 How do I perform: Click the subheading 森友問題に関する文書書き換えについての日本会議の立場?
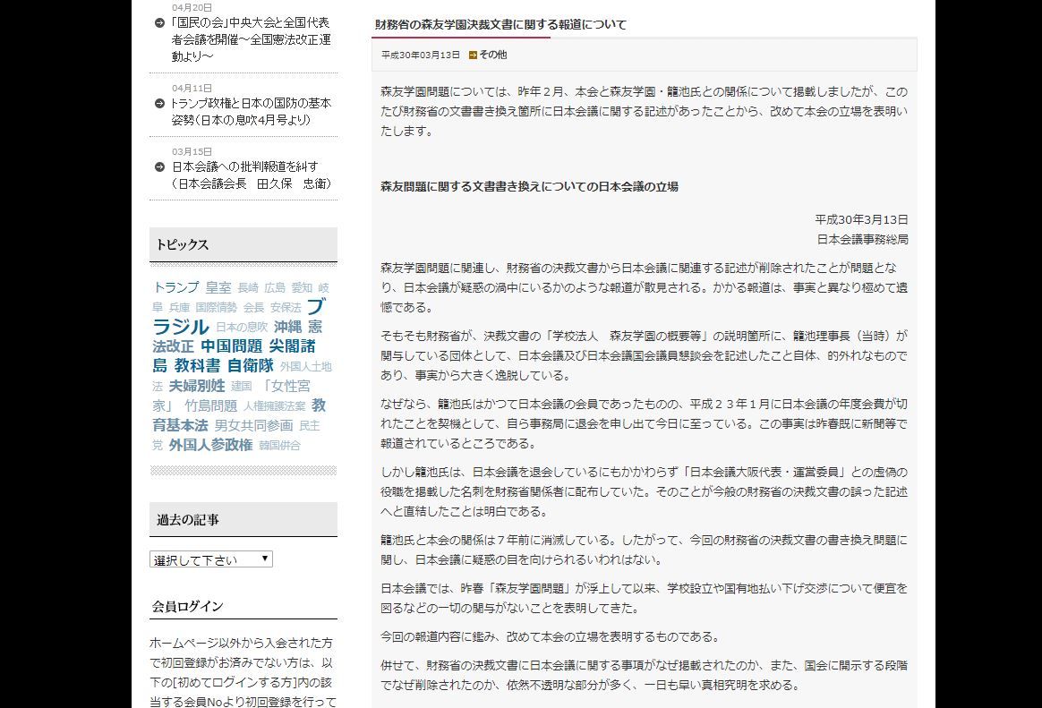pyautogui.click(x=530, y=187)
